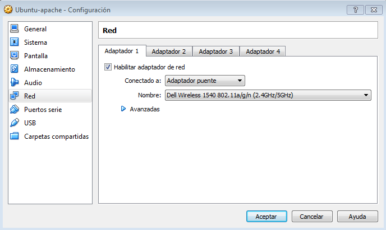
Task: Switch to Adaptador 3 tab
Action: pyautogui.click(x=215, y=51)
